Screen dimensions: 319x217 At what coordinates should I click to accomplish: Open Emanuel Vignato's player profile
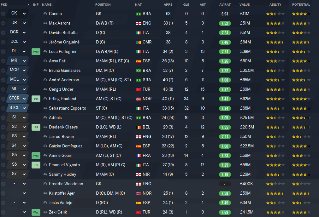[x=64, y=165]
